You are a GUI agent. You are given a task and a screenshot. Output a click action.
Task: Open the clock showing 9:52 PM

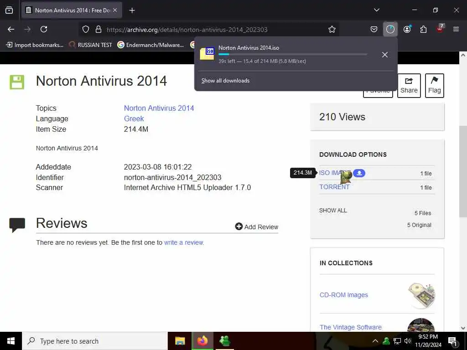[428, 341]
